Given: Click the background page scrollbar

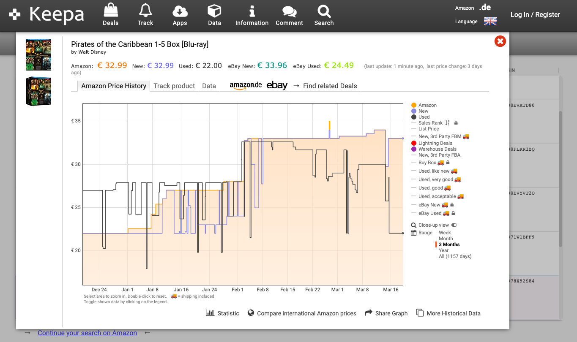Looking at the screenshot, I should pyautogui.click(x=561, y=179).
